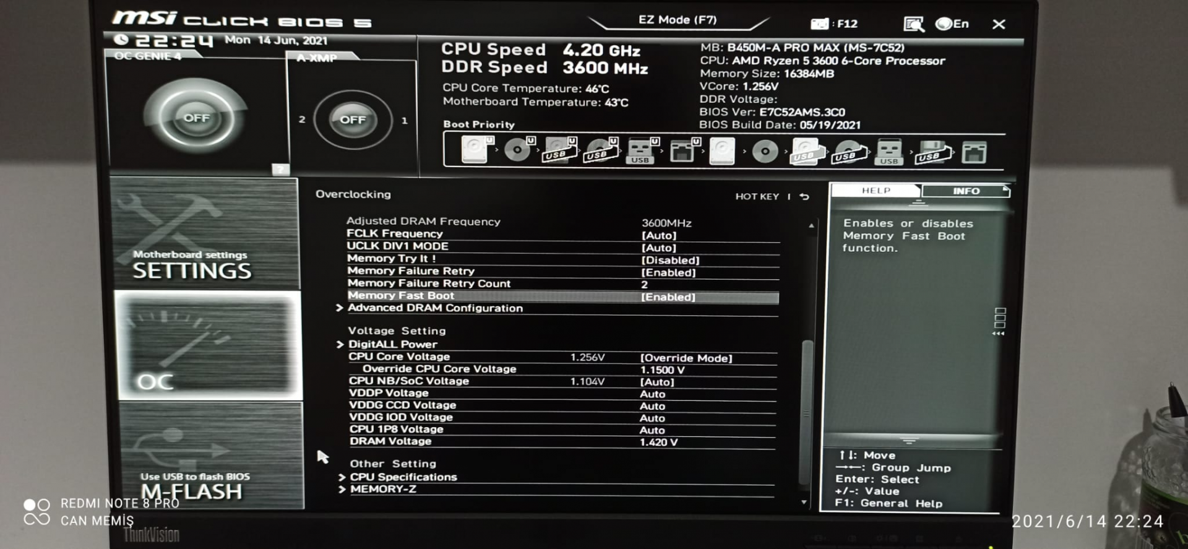Image resolution: width=1188 pixels, height=549 pixels.
Task: Close the BIOS with the X button
Action: click(999, 24)
